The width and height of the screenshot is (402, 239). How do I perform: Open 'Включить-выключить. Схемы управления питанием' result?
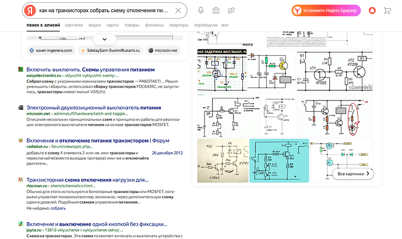[x=84, y=70]
